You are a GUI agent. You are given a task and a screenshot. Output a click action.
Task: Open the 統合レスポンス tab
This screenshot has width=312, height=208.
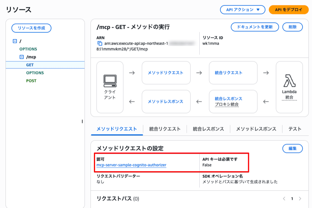coord(208,129)
